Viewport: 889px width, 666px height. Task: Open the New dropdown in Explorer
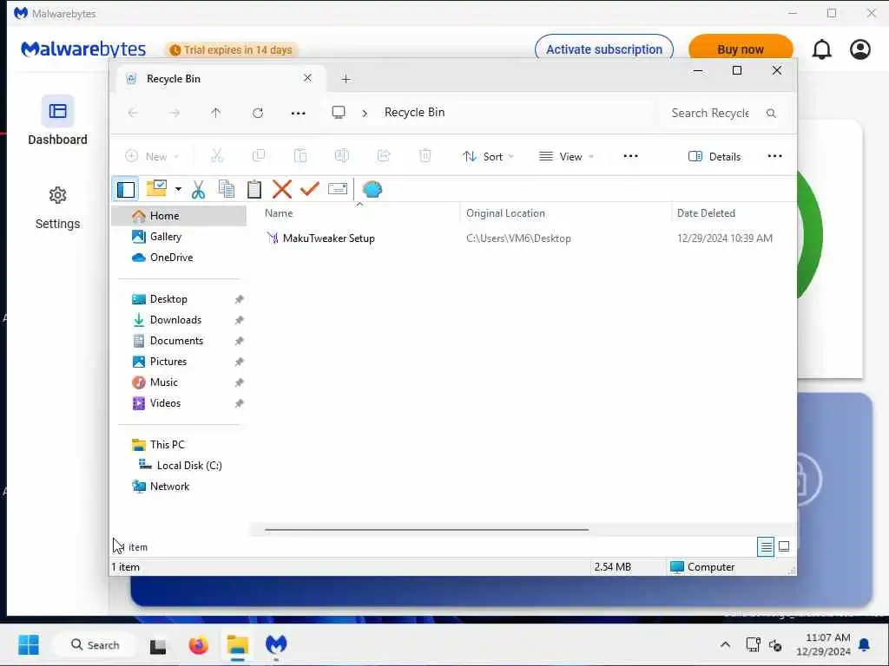pyautogui.click(x=152, y=156)
